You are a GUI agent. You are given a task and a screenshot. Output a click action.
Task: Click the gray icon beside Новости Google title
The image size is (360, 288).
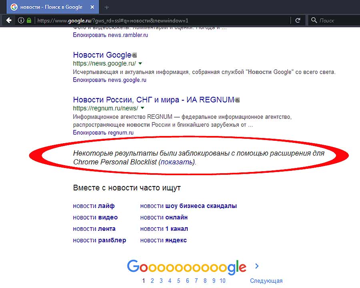pos(134,55)
